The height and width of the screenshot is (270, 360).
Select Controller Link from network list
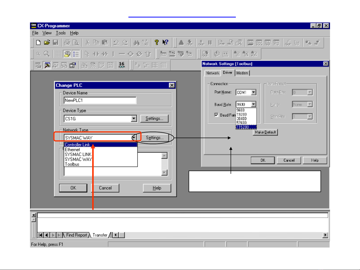[x=101, y=145]
